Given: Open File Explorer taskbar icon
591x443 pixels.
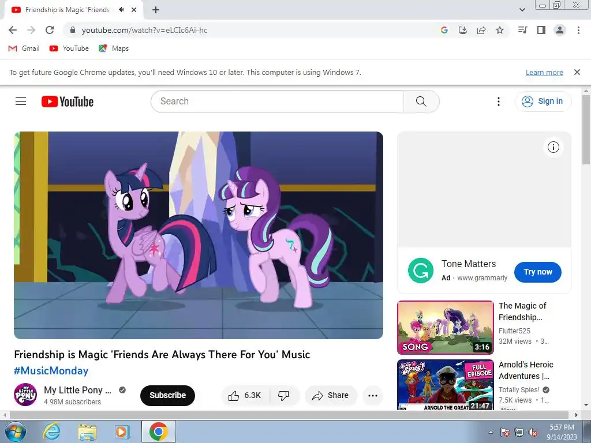Looking at the screenshot, I should point(87,431).
